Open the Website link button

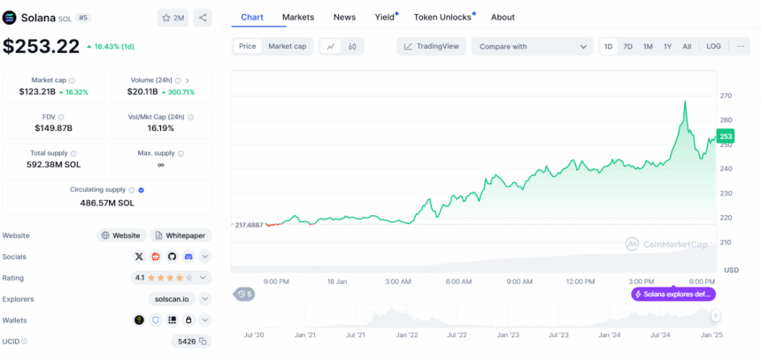(121, 235)
